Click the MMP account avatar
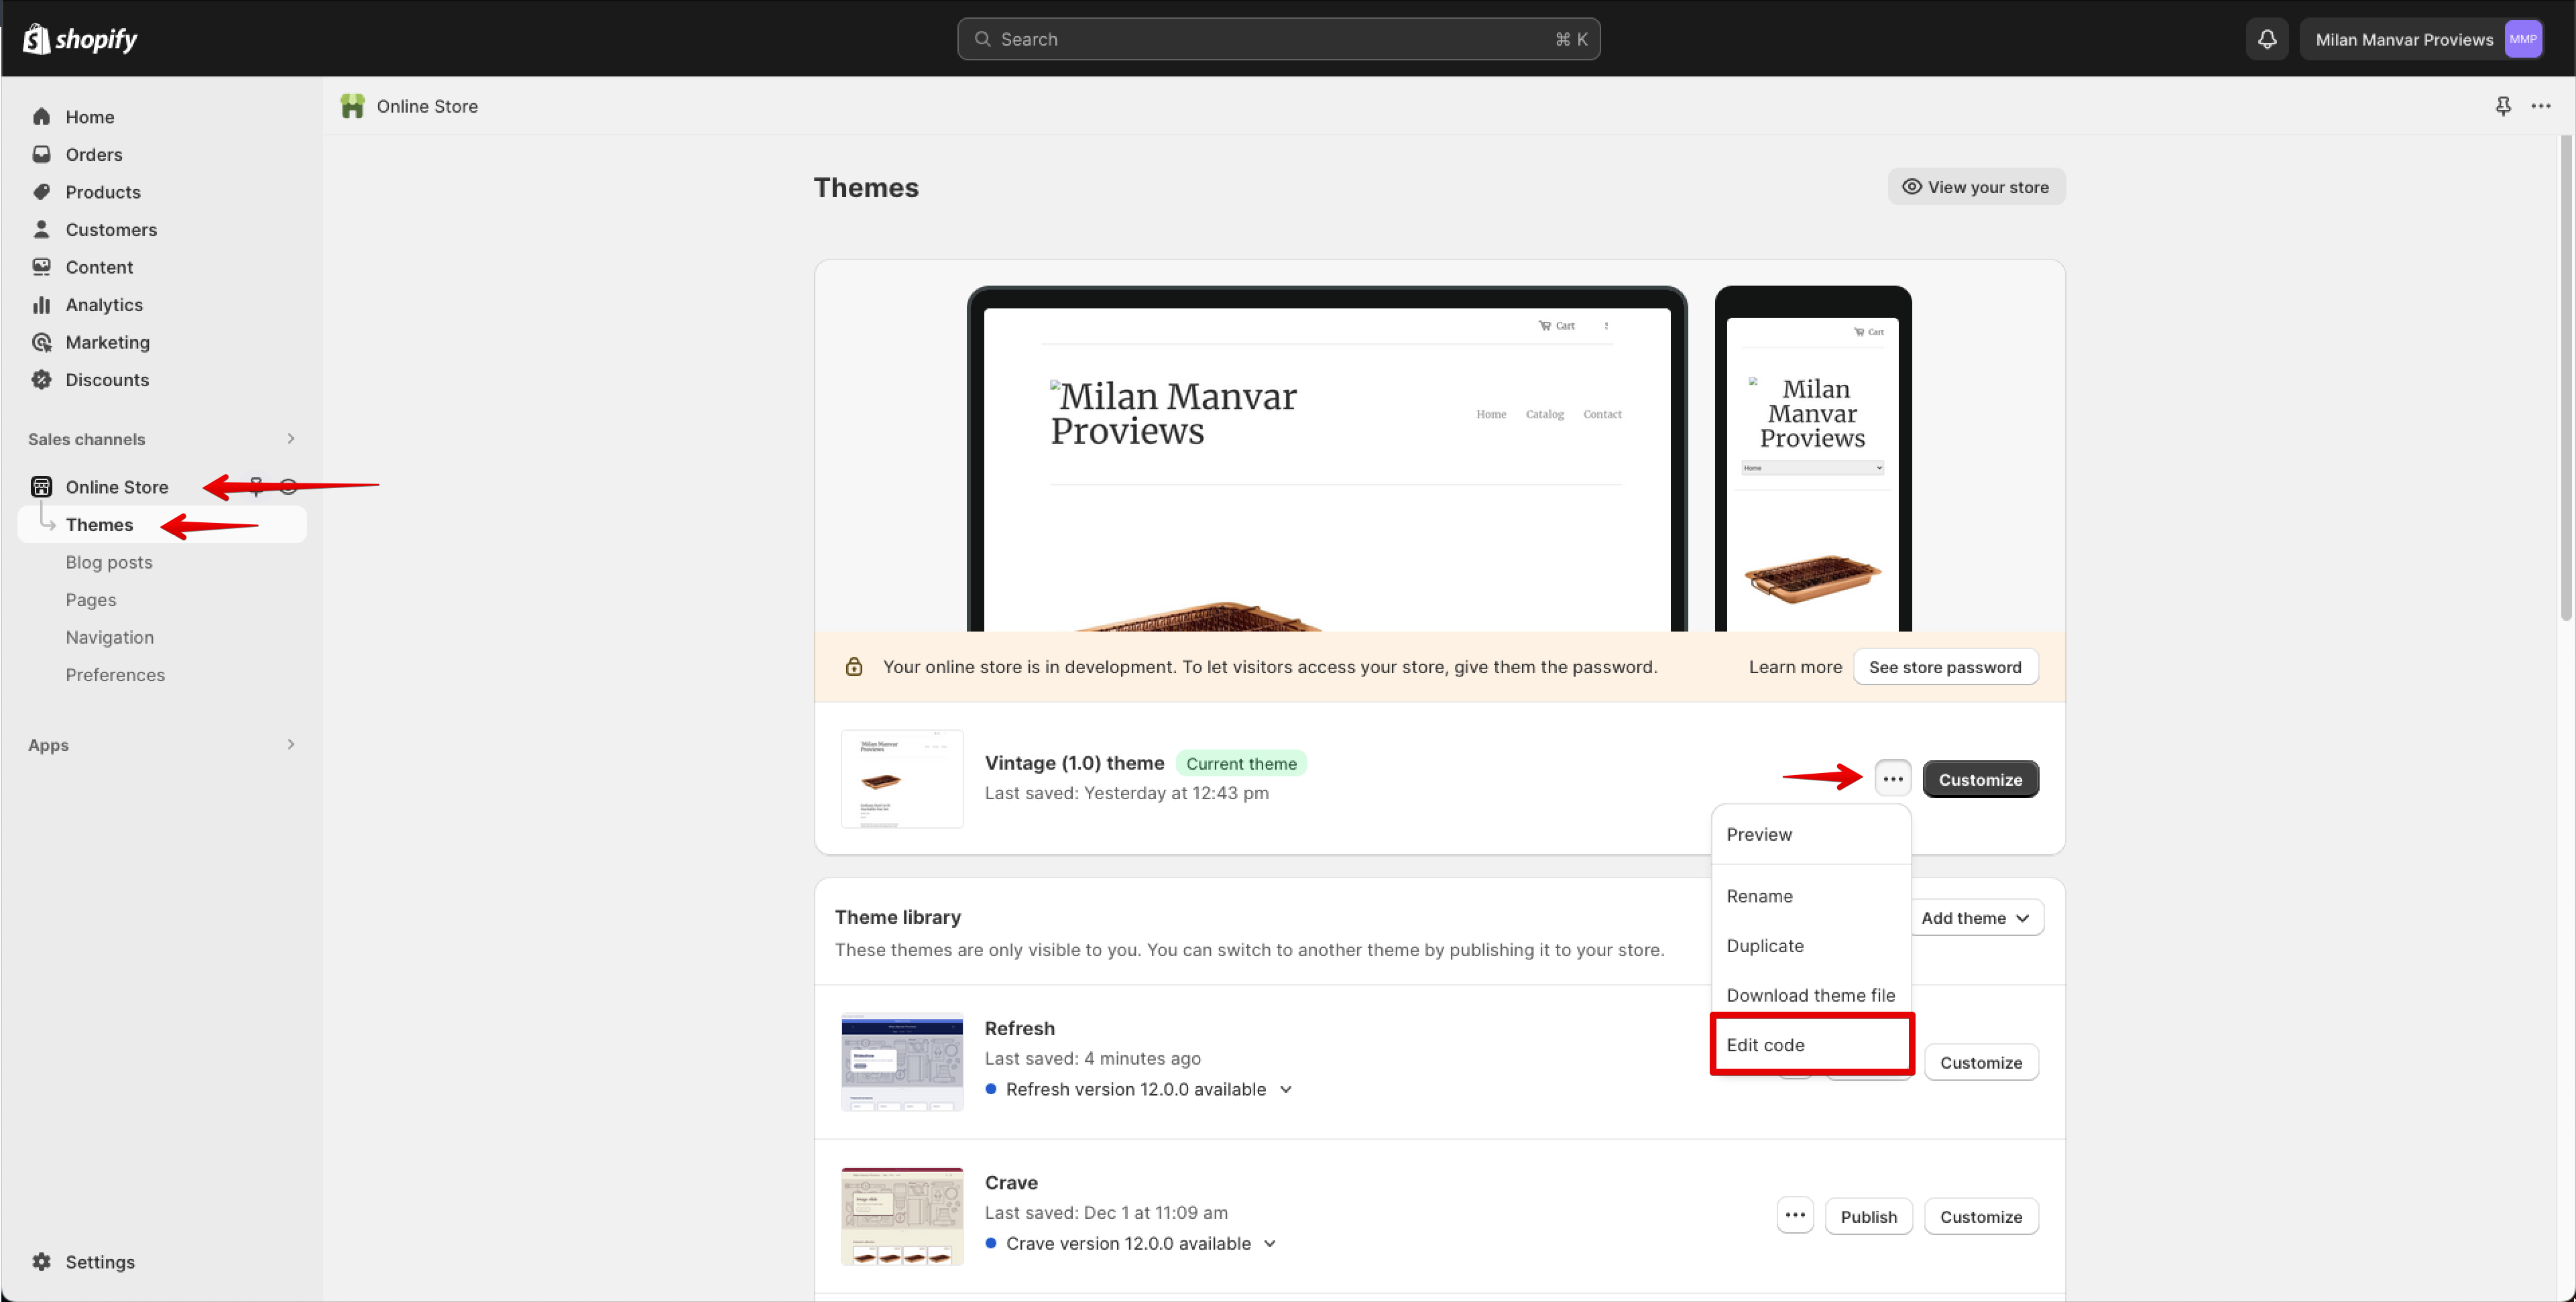The height and width of the screenshot is (1302, 2576). click(2523, 39)
